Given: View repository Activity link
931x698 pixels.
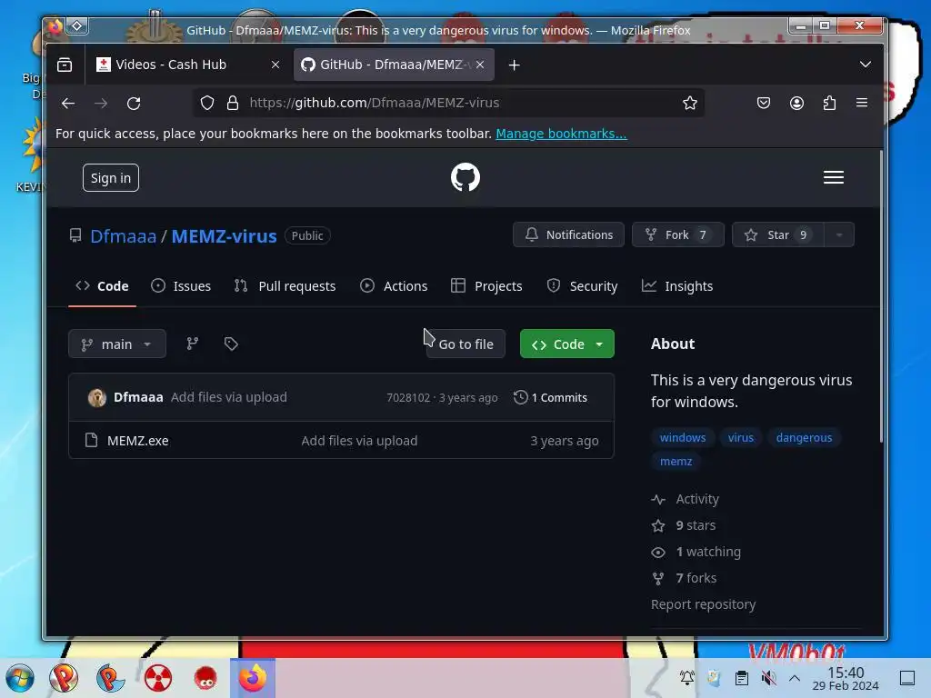Looking at the screenshot, I should tap(686, 499).
